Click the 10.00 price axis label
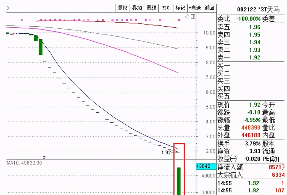This screenshot has height=195, width=287. point(209,33)
